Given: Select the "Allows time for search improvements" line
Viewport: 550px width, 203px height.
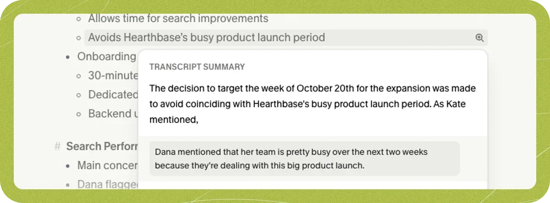Looking at the screenshot, I should [x=178, y=19].
